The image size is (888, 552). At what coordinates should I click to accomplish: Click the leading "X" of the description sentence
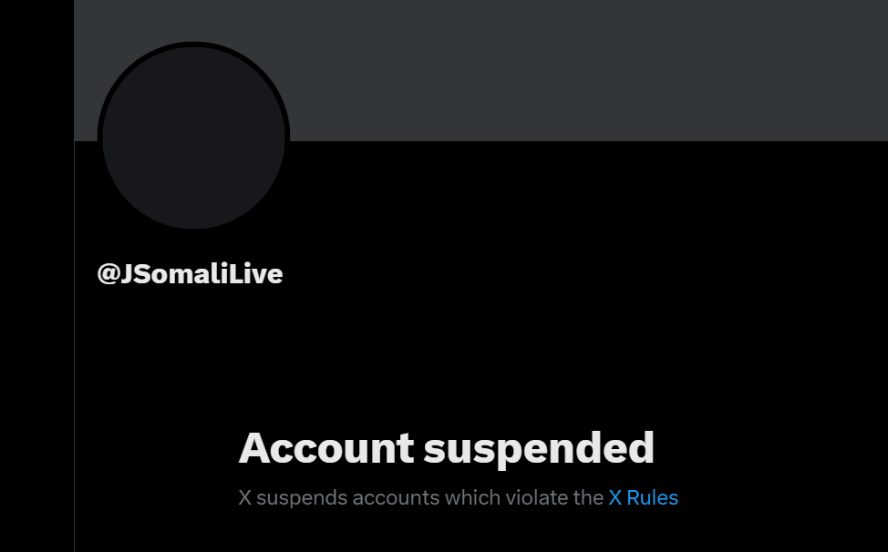244,497
